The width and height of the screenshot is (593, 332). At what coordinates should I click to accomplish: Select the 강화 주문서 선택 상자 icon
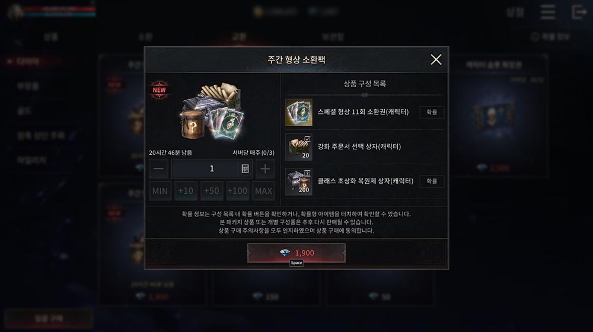click(x=299, y=146)
